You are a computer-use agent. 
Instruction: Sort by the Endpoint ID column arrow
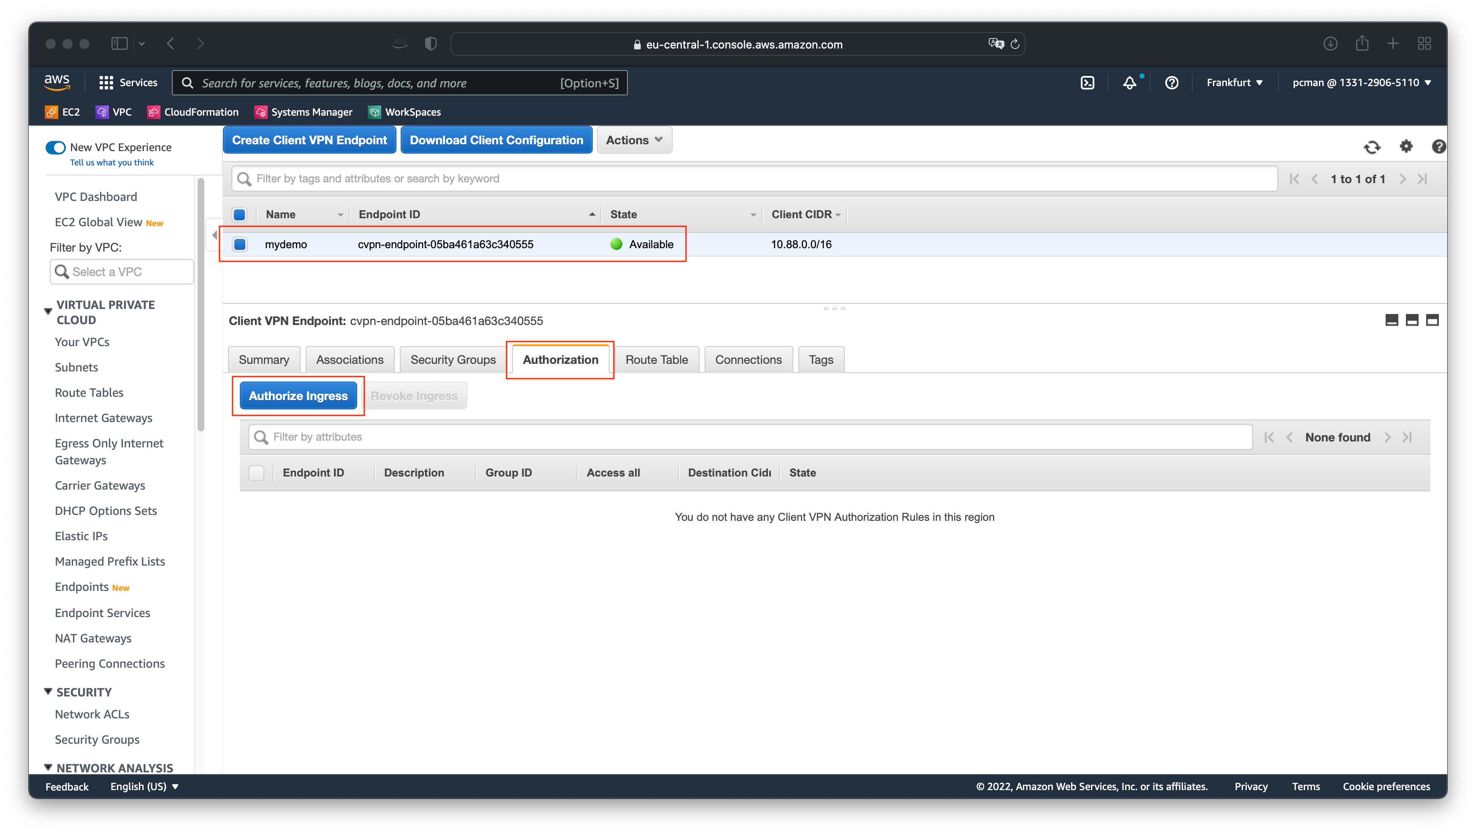(x=592, y=214)
